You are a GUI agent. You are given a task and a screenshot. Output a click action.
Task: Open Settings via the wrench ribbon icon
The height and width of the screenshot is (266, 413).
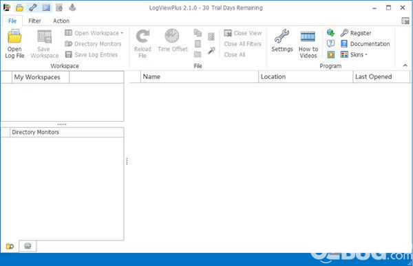point(282,36)
